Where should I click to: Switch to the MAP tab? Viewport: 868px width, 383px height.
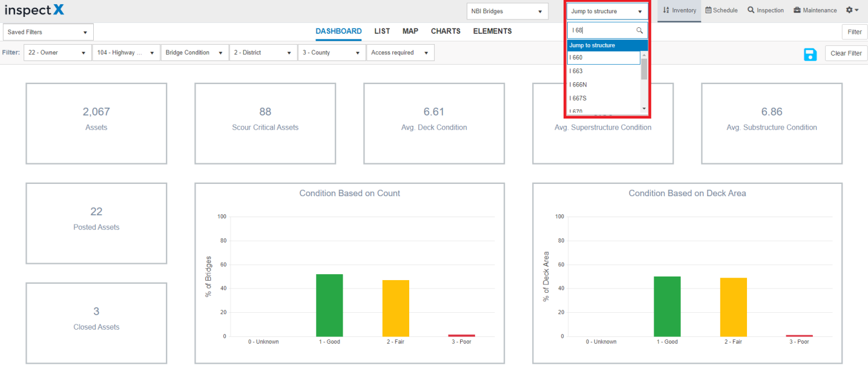(x=410, y=31)
